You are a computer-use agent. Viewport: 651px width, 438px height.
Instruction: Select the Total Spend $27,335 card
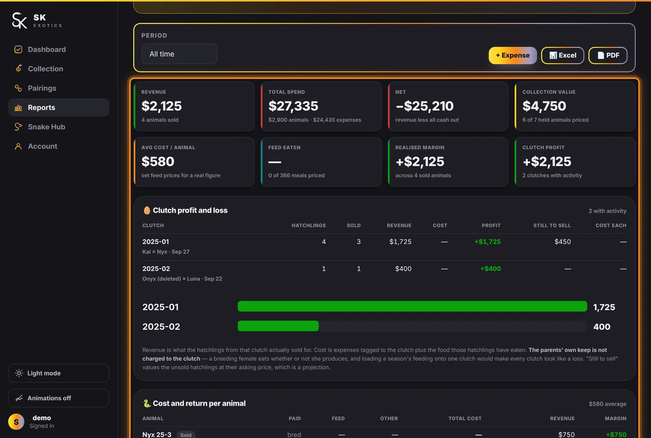click(x=321, y=107)
